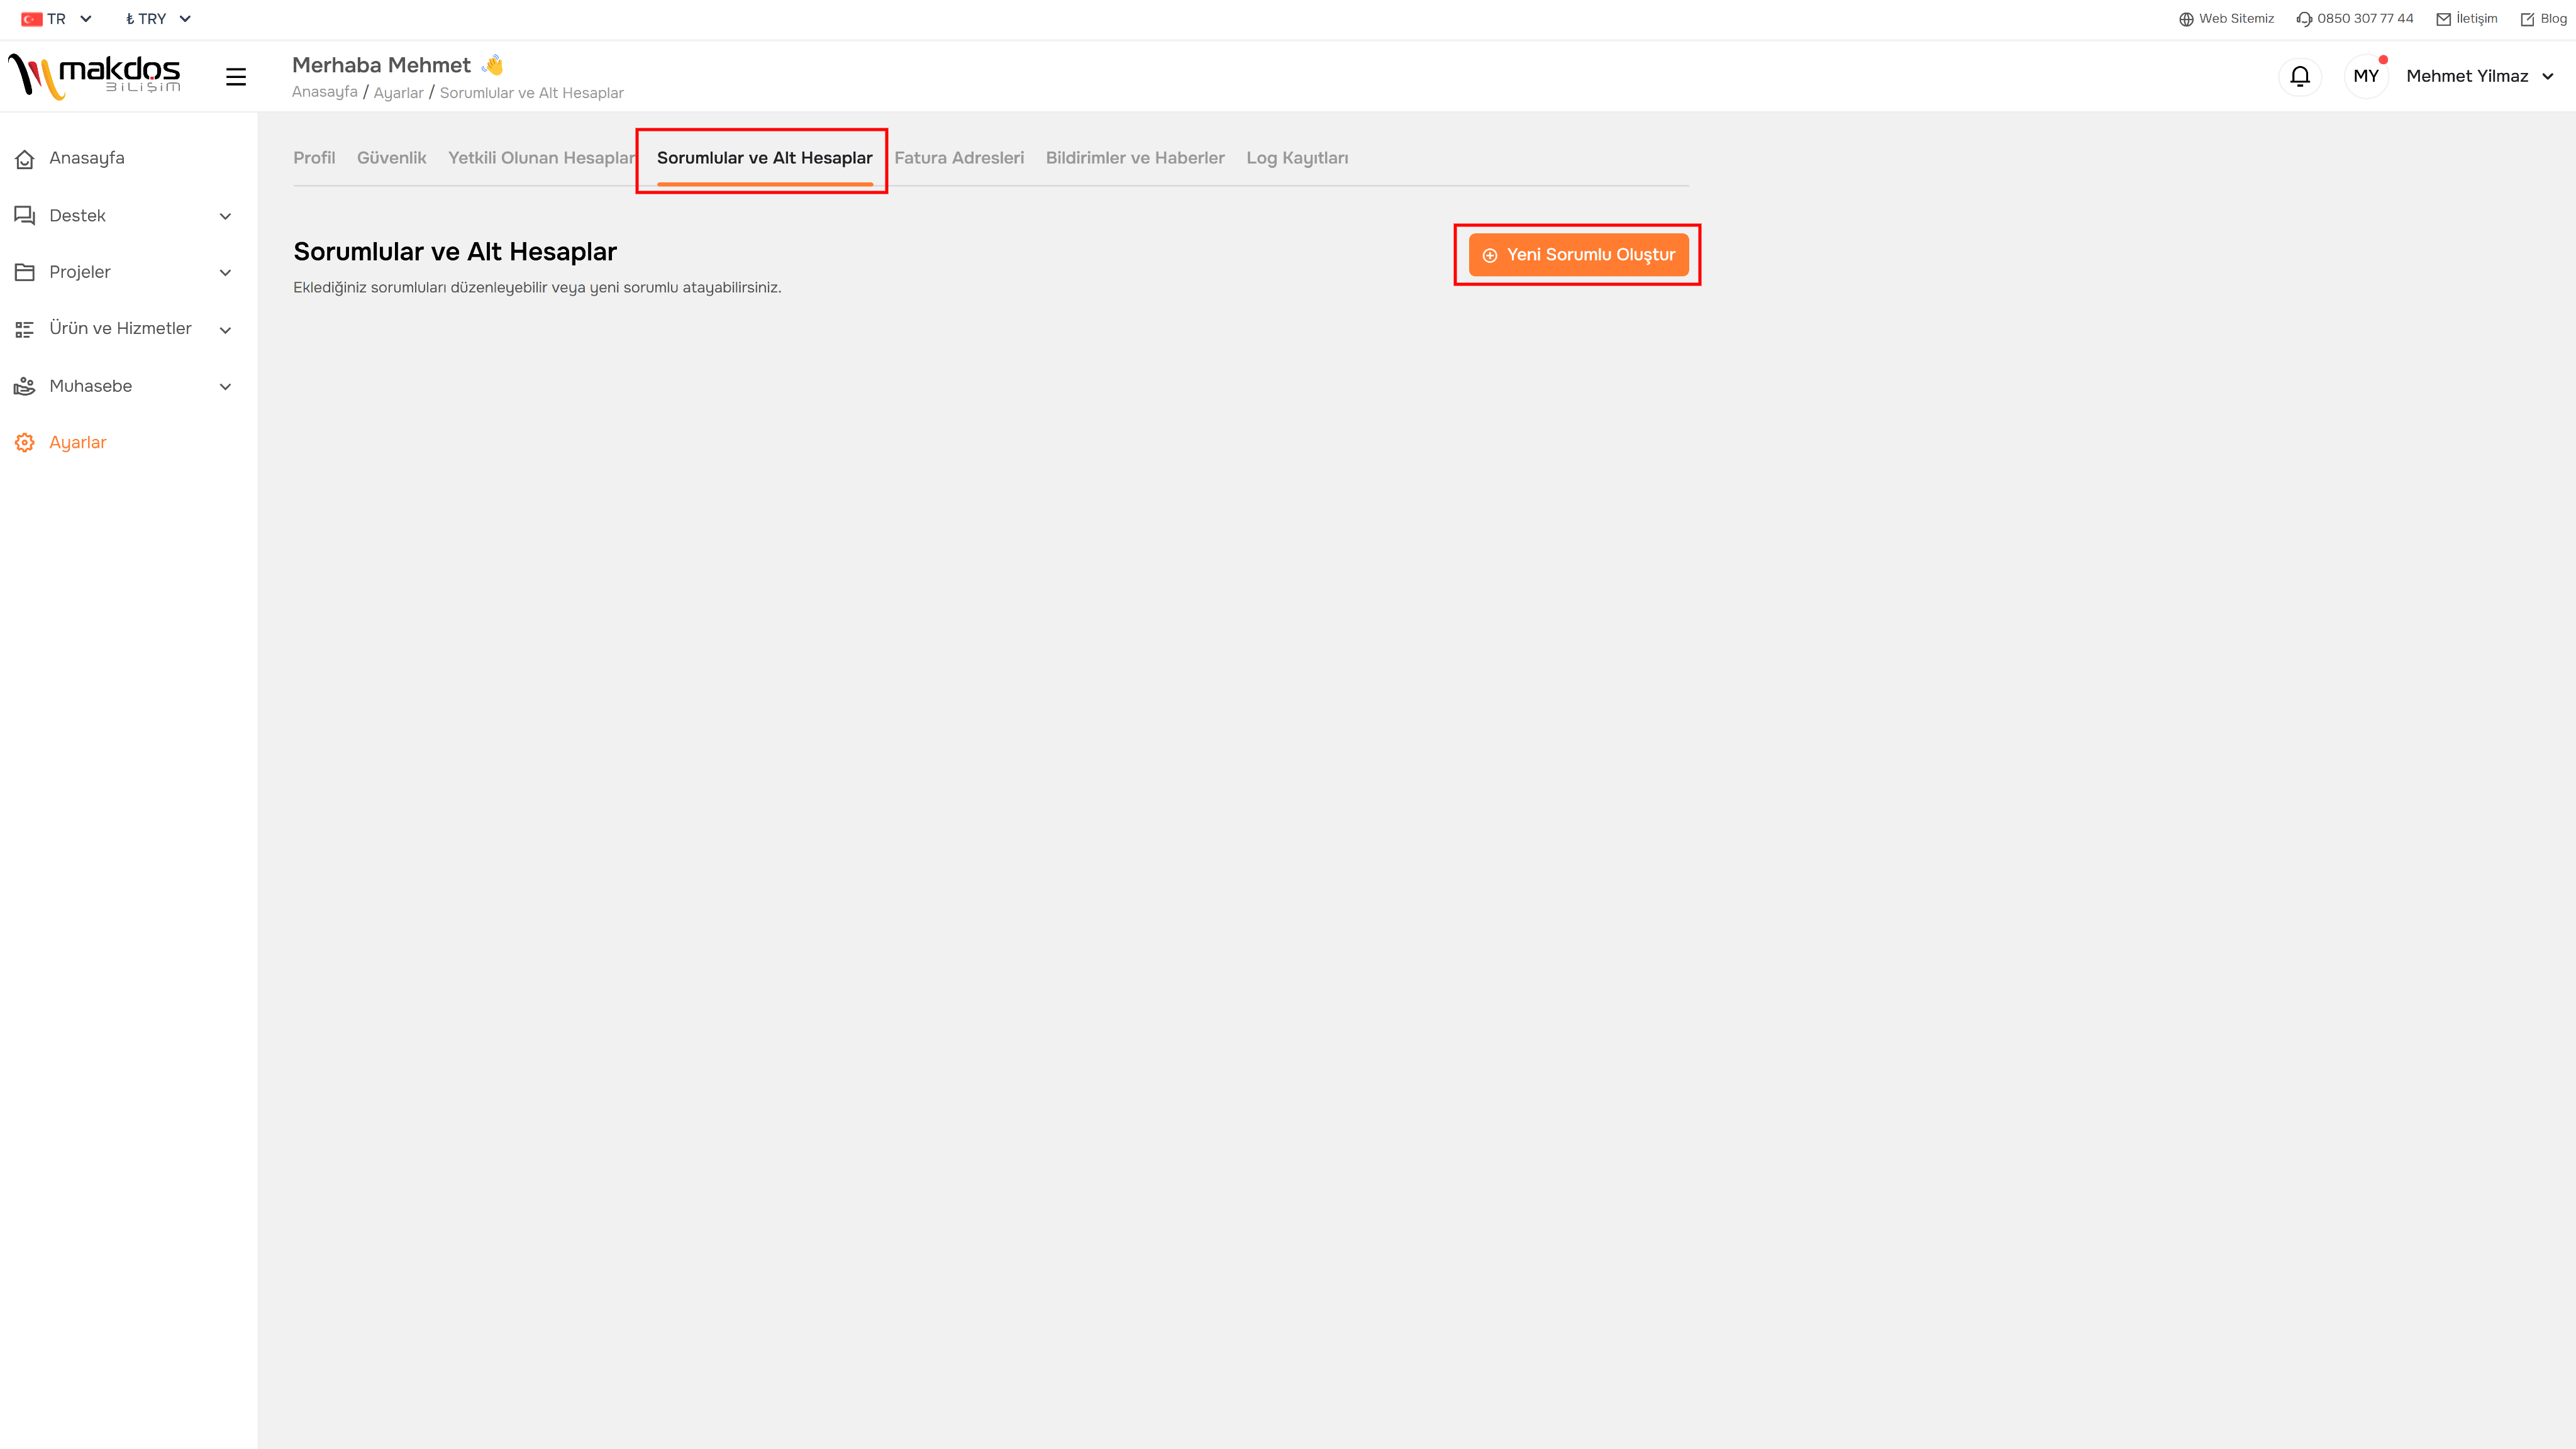Click the Muhasebe hand-coins icon

coord(25,386)
